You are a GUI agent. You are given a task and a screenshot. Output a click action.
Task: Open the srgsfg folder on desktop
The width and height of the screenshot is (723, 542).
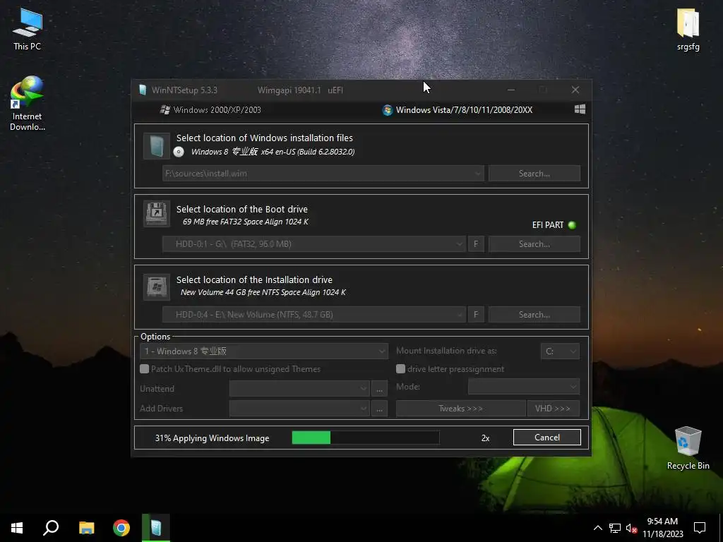[x=688, y=30]
